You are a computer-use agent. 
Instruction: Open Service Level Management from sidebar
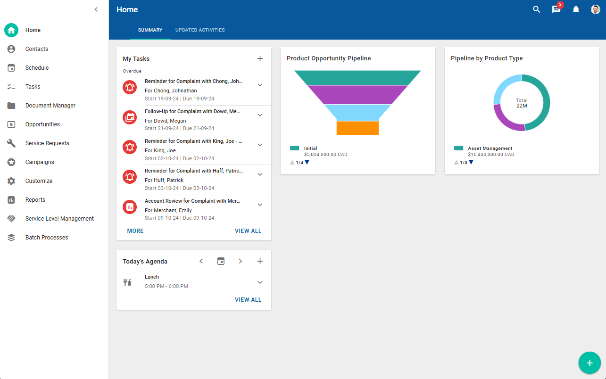59,219
